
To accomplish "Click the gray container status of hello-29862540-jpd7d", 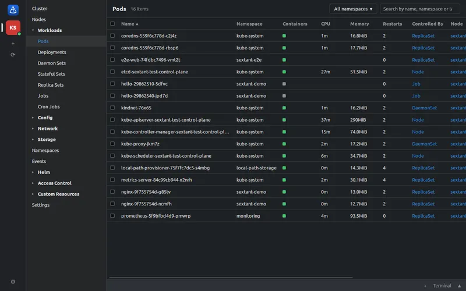I will [284, 96].
